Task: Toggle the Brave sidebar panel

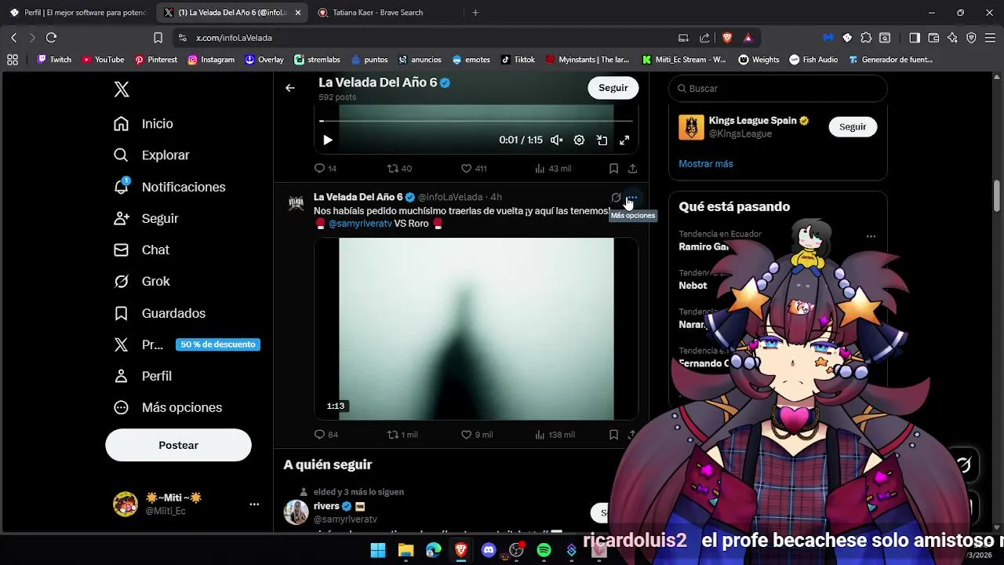Action: [x=915, y=38]
